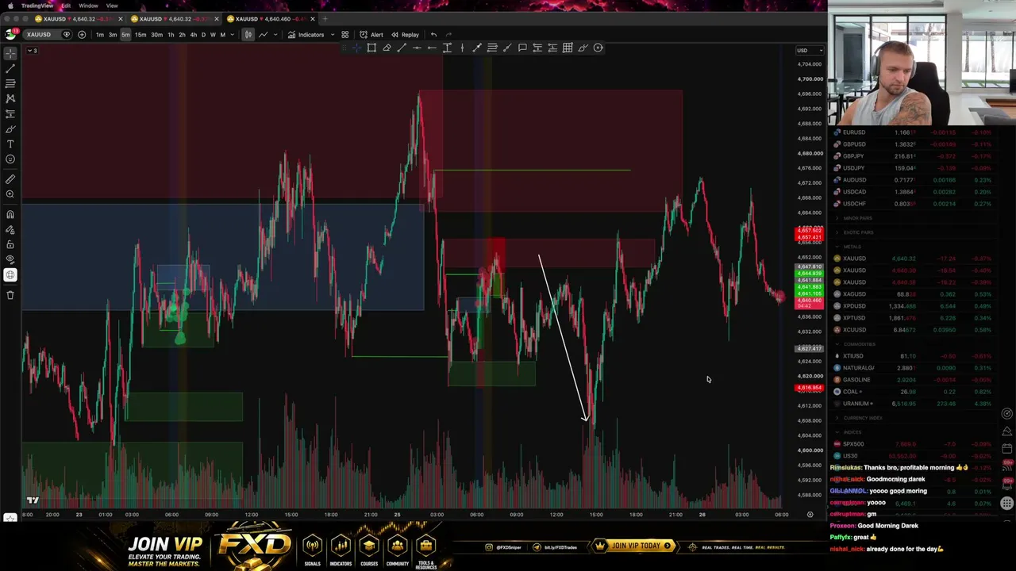Select the comment callout tool in floating toolbar
1016x571 pixels.
[522, 48]
